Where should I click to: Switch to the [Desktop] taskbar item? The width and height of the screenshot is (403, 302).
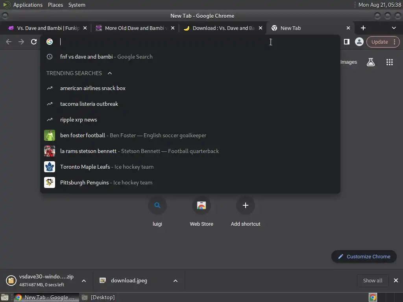(98, 297)
